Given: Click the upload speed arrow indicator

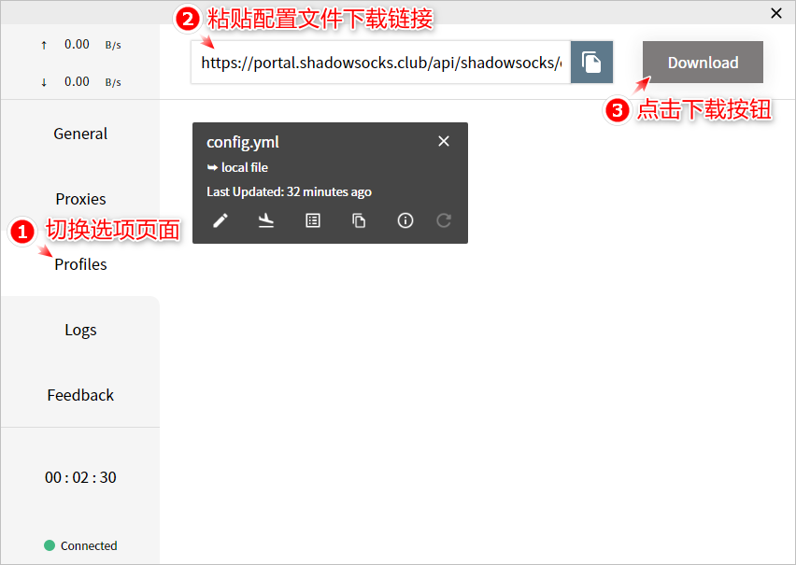Looking at the screenshot, I should point(44,45).
